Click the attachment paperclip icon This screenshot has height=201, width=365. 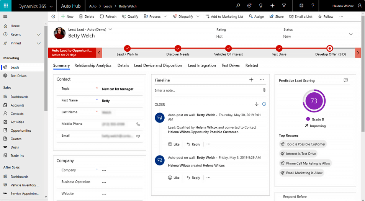pos(264,90)
